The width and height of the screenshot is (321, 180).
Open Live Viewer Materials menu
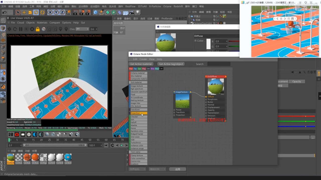(x=42, y=22)
